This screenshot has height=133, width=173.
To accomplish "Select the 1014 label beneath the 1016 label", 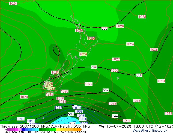I will [x=62, y=102].
